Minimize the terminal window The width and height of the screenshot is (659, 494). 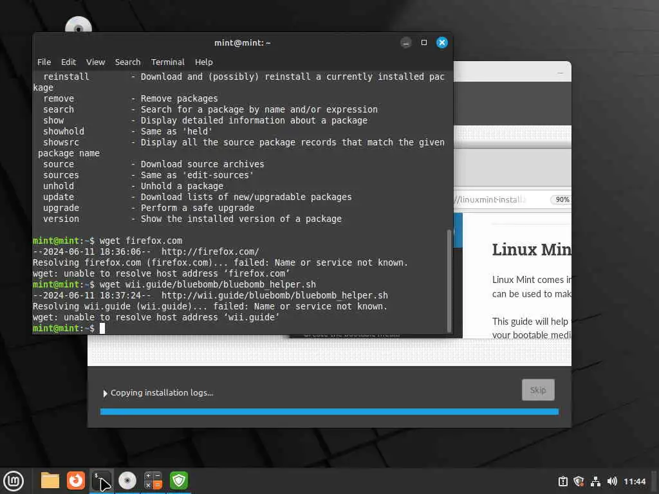pos(406,42)
